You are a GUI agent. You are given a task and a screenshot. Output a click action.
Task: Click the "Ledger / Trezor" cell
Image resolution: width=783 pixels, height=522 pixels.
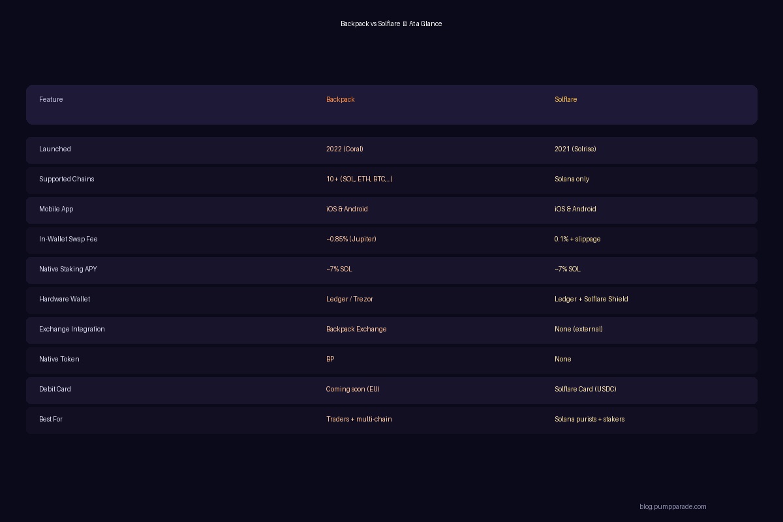pyautogui.click(x=350, y=299)
